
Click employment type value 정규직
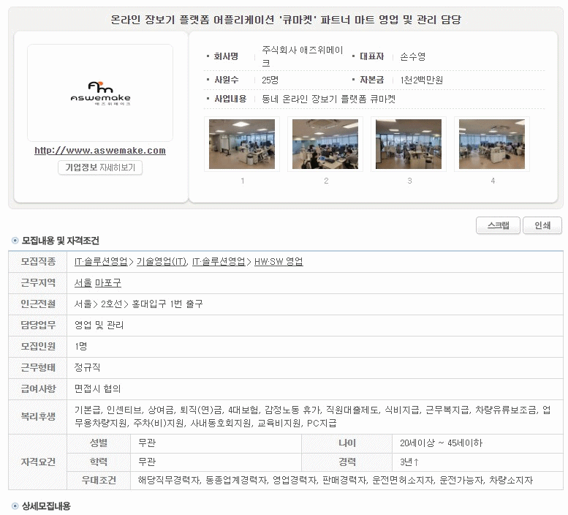pos(87,367)
